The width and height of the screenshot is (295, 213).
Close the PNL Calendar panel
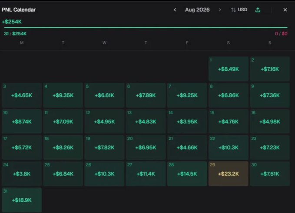(x=285, y=10)
